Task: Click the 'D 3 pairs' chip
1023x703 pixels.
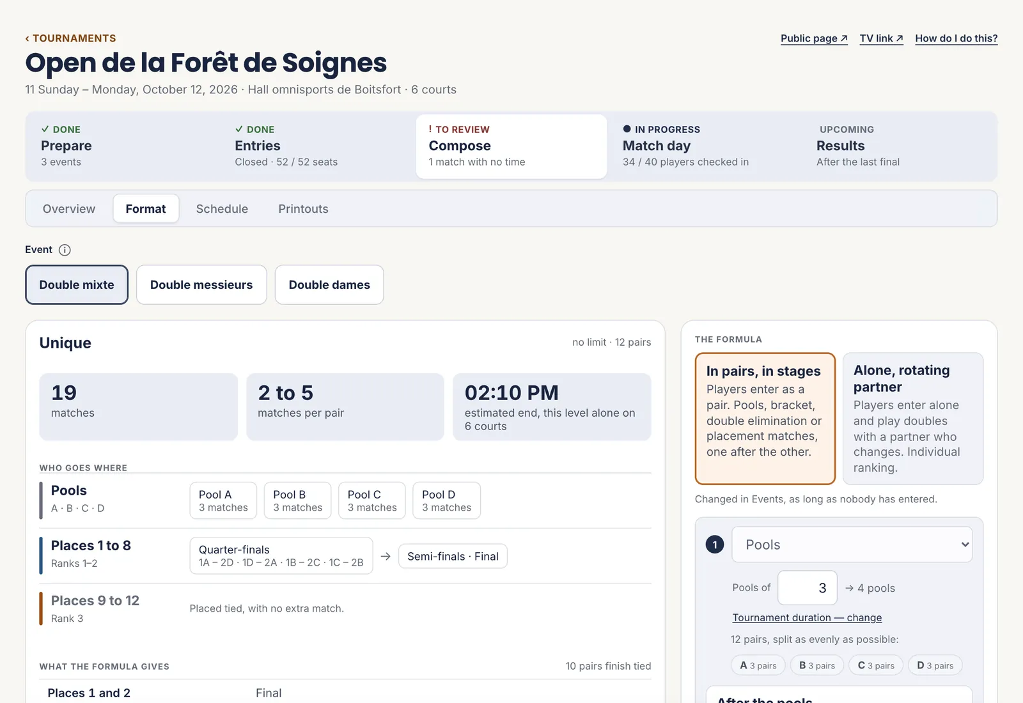Action: tap(935, 665)
